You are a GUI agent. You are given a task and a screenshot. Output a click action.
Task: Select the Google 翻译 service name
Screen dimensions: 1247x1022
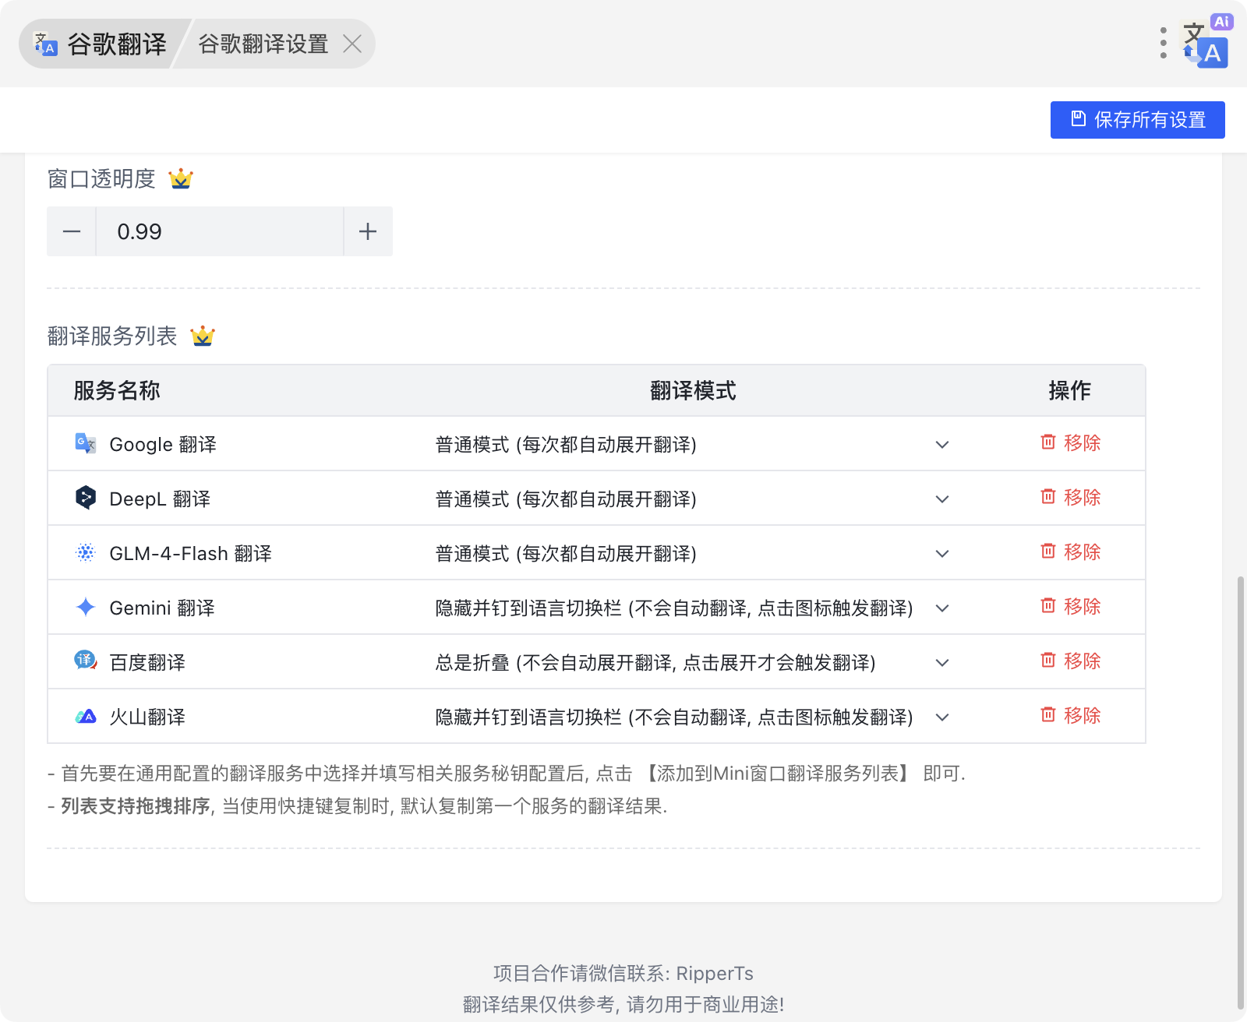click(163, 444)
